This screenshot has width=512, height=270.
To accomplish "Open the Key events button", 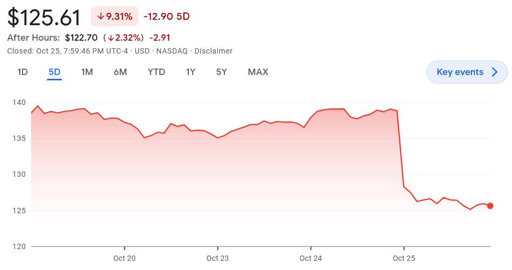I will coord(460,72).
